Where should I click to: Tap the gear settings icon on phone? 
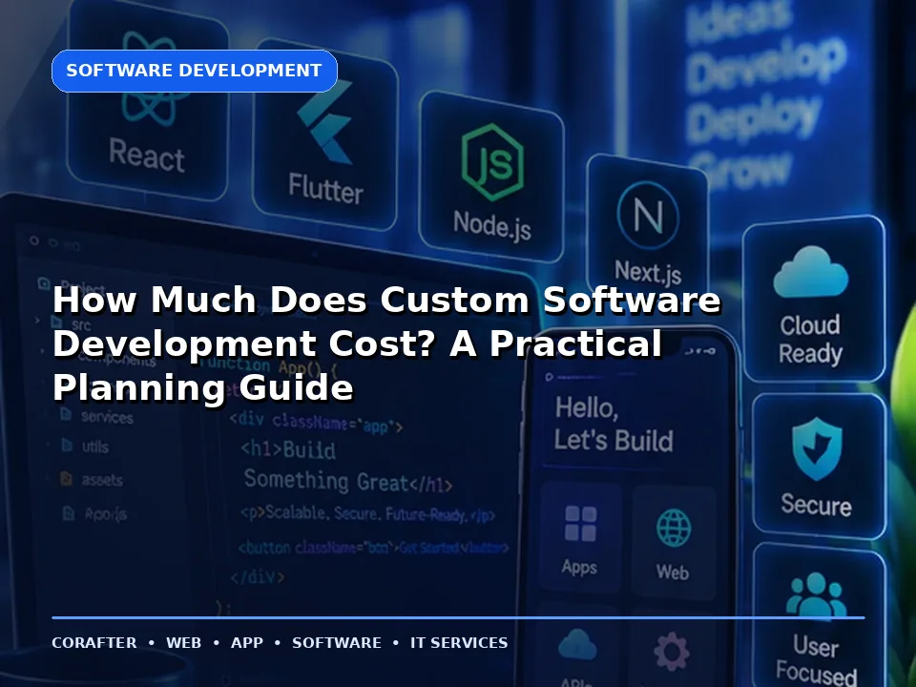click(x=672, y=650)
